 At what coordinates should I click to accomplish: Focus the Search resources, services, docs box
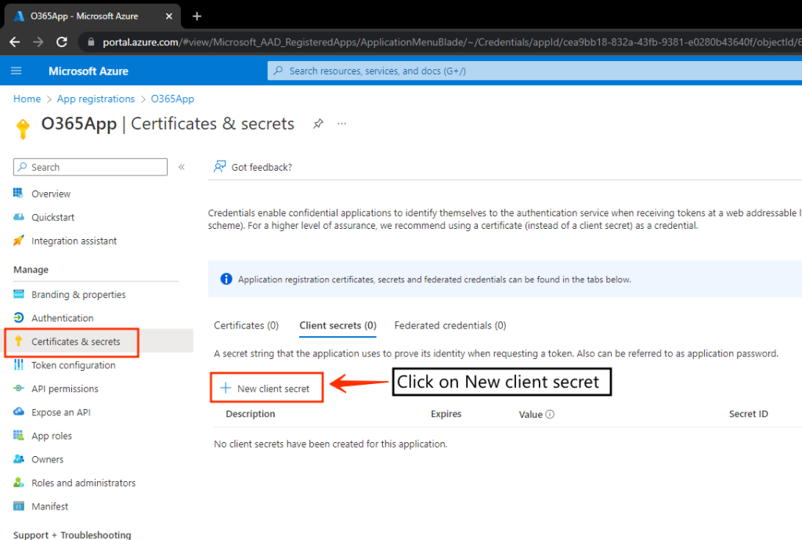[x=533, y=71]
